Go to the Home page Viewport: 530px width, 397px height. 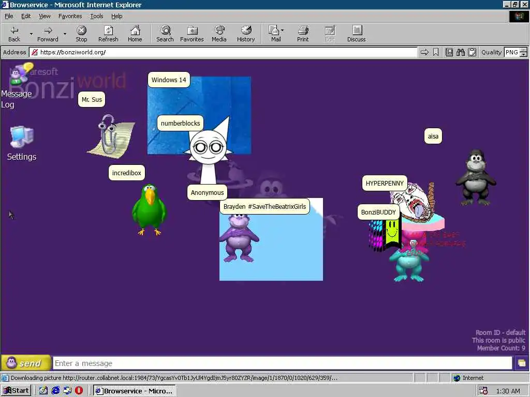pos(135,34)
